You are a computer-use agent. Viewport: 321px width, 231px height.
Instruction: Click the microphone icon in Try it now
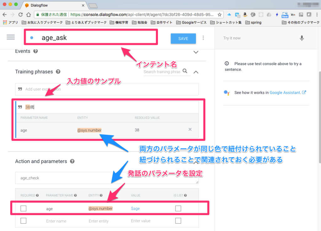(x=302, y=38)
